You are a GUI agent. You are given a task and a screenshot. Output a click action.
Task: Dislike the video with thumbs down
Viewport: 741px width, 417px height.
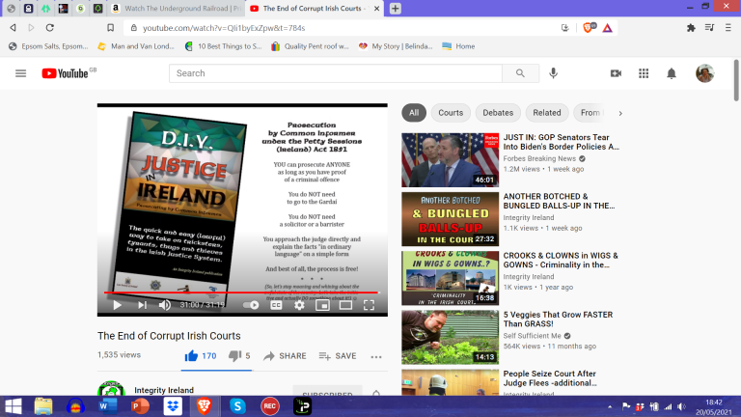click(239, 355)
